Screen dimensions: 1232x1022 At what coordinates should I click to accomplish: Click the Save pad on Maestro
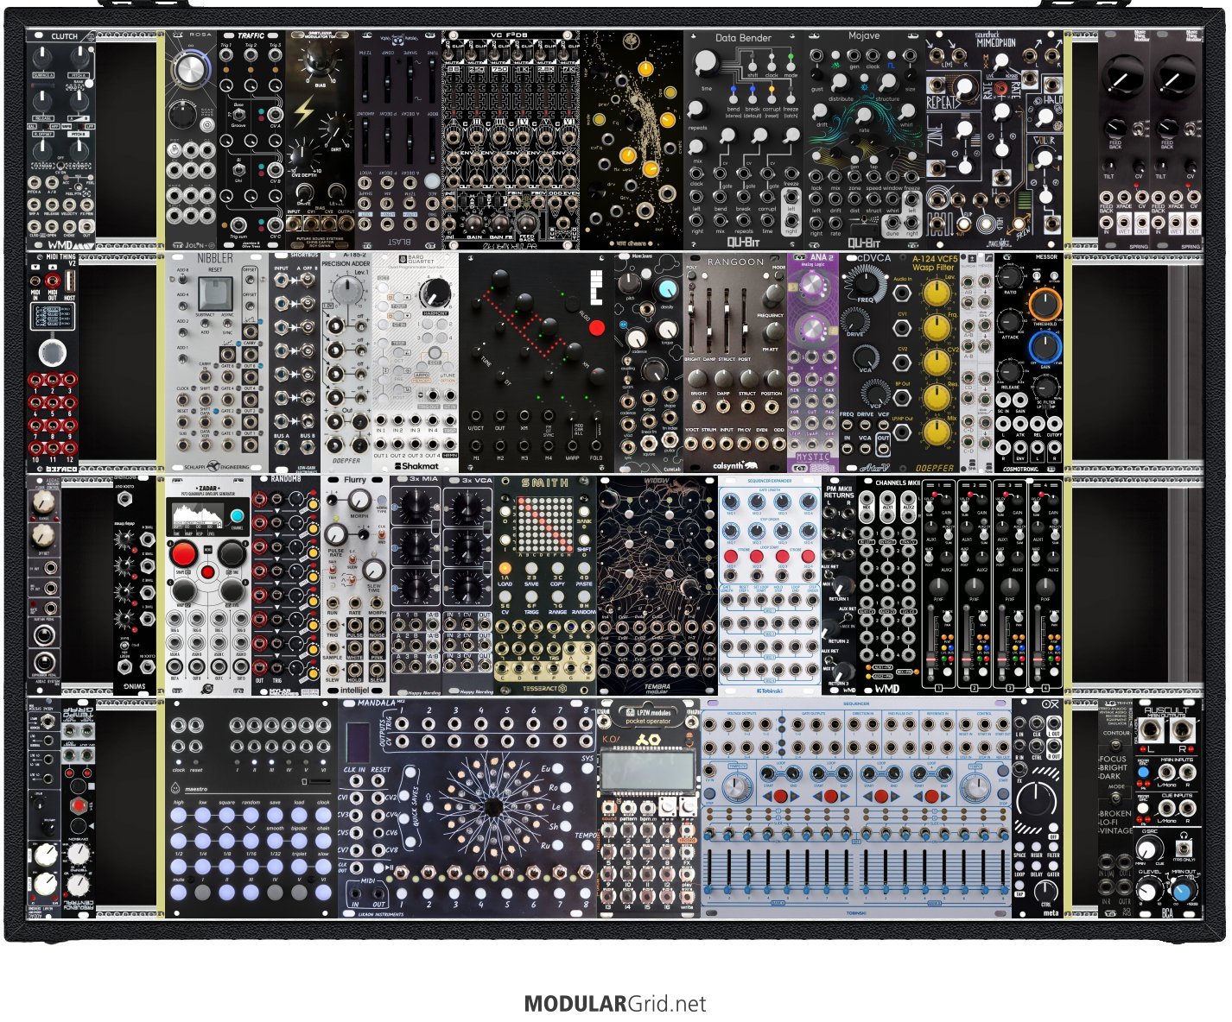(275, 815)
